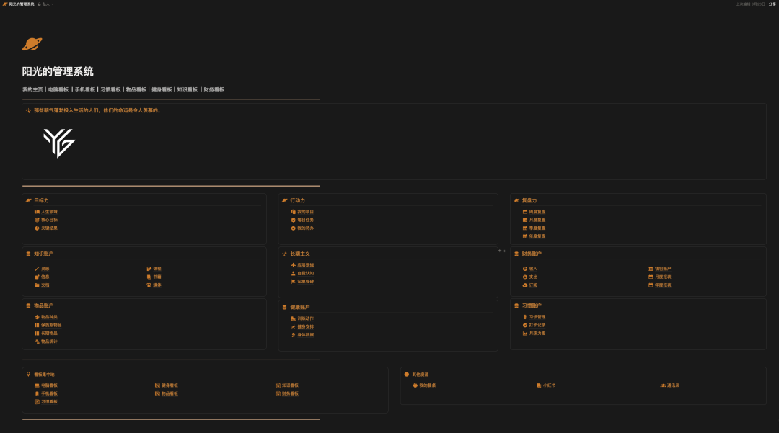Open 知识看板 in the top navigation row

188,90
